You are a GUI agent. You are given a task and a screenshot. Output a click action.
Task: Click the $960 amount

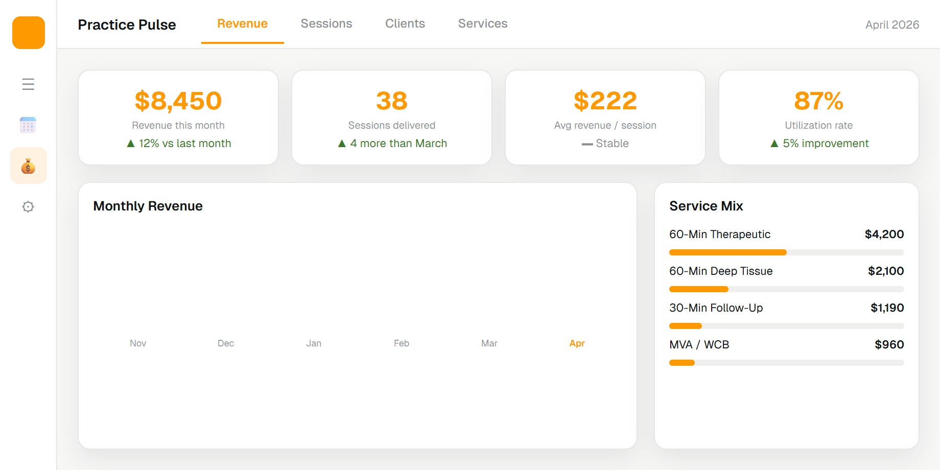[889, 344]
